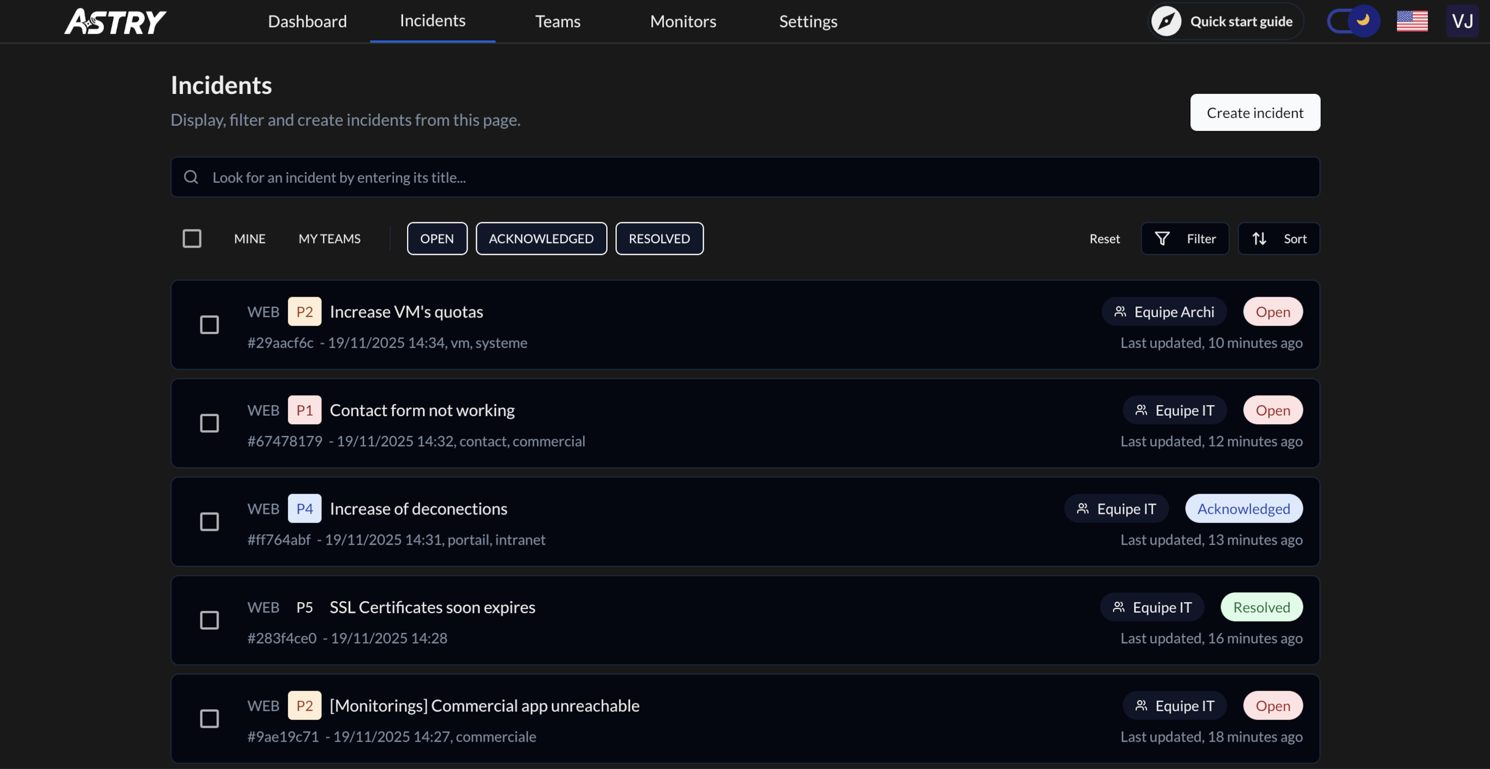Viewport: 1490px width, 769px height.
Task: Click the Sort arrows icon
Action: click(1258, 239)
